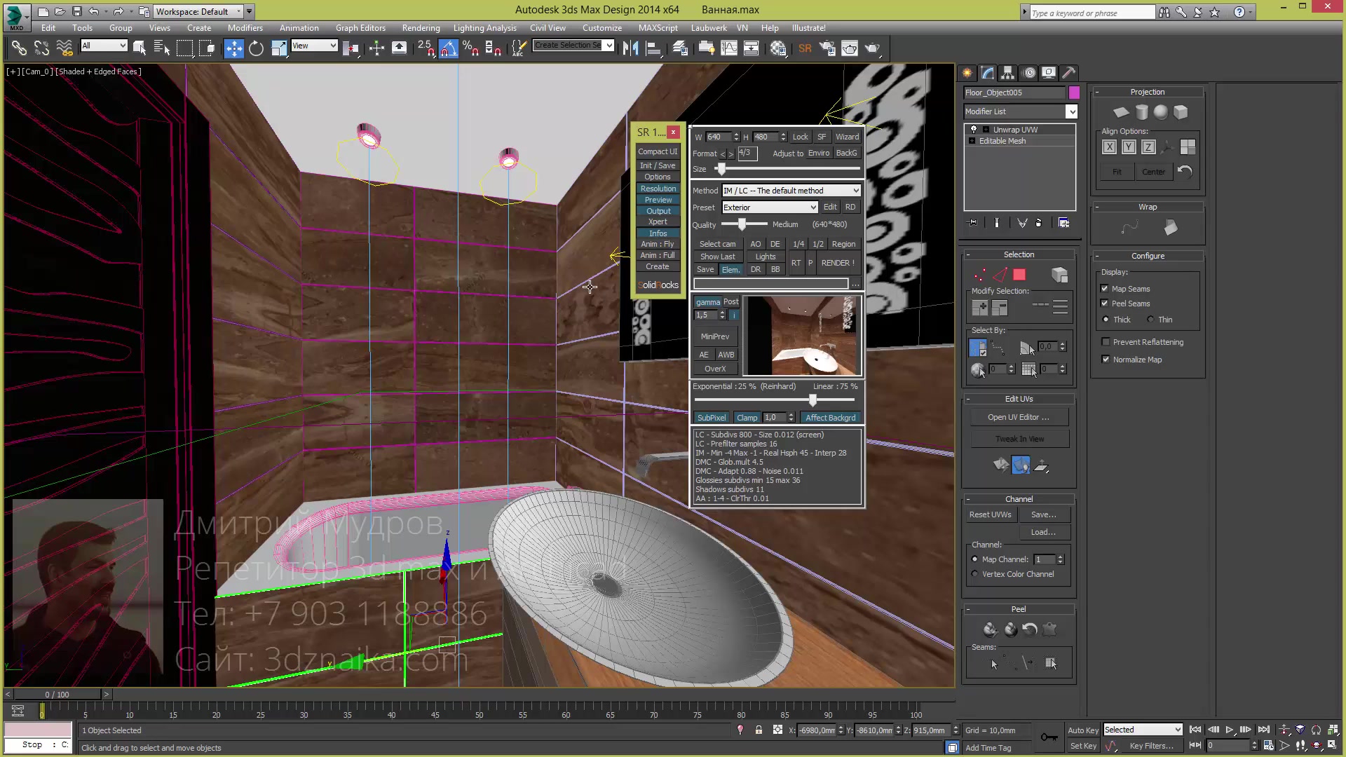Toggle Map Seams checkbox in Display section
This screenshot has width=1346, height=757.
[x=1105, y=288]
